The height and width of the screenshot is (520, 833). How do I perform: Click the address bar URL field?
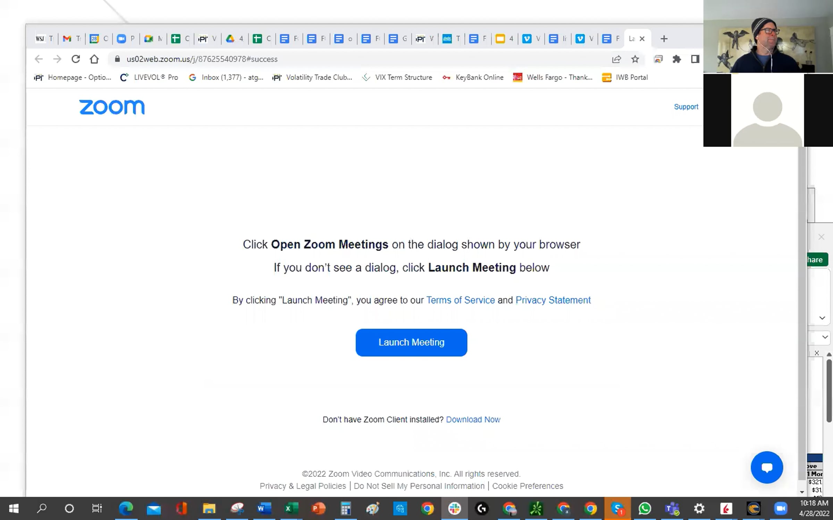point(361,59)
